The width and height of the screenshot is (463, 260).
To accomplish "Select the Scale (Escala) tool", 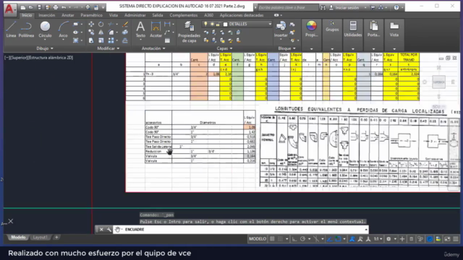I will click(x=101, y=40).
